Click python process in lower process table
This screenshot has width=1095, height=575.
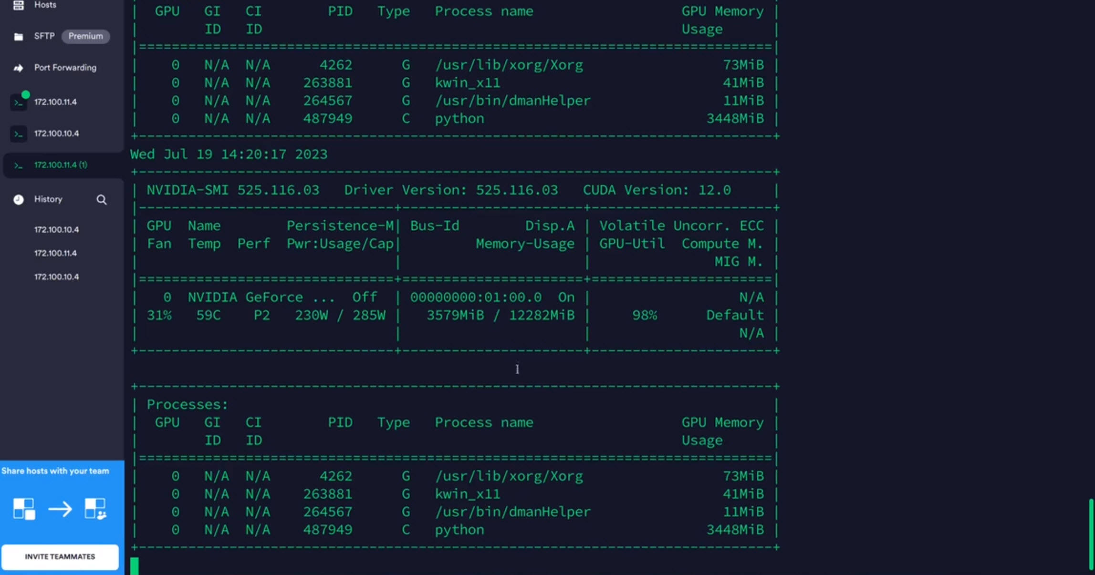pyautogui.click(x=459, y=530)
